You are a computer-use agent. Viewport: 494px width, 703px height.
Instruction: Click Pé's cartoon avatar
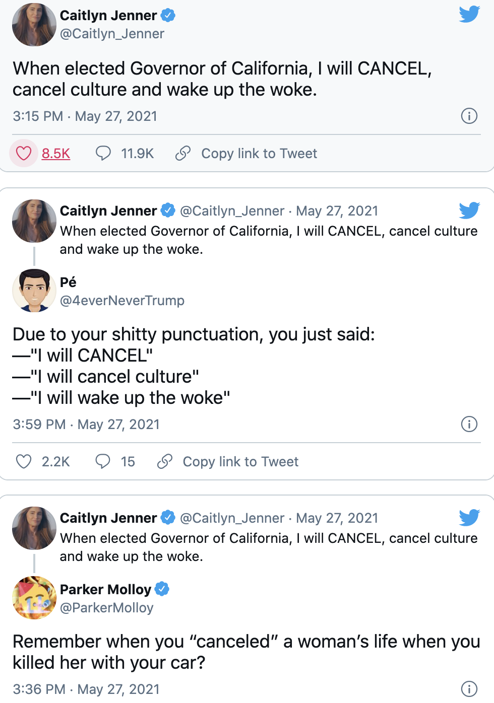pos(34,291)
